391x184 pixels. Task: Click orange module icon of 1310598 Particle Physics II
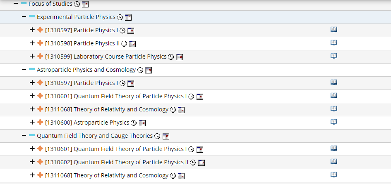40,43
